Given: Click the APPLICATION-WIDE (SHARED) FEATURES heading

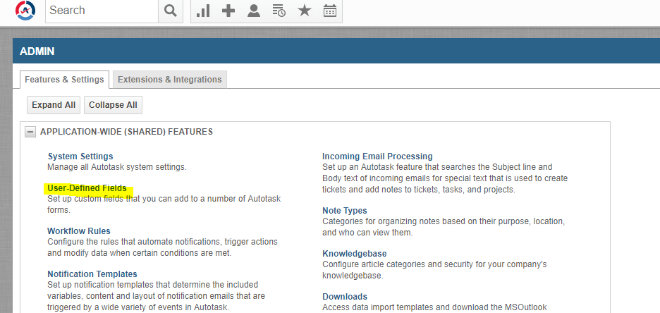Looking at the screenshot, I should (x=126, y=132).
